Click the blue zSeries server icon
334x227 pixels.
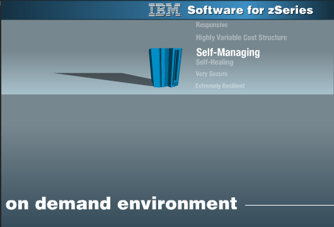[165, 67]
